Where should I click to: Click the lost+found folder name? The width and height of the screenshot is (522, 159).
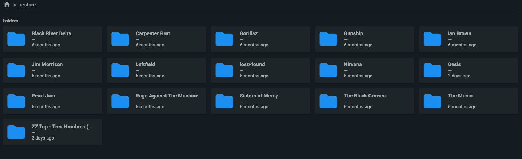click(252, 64)
